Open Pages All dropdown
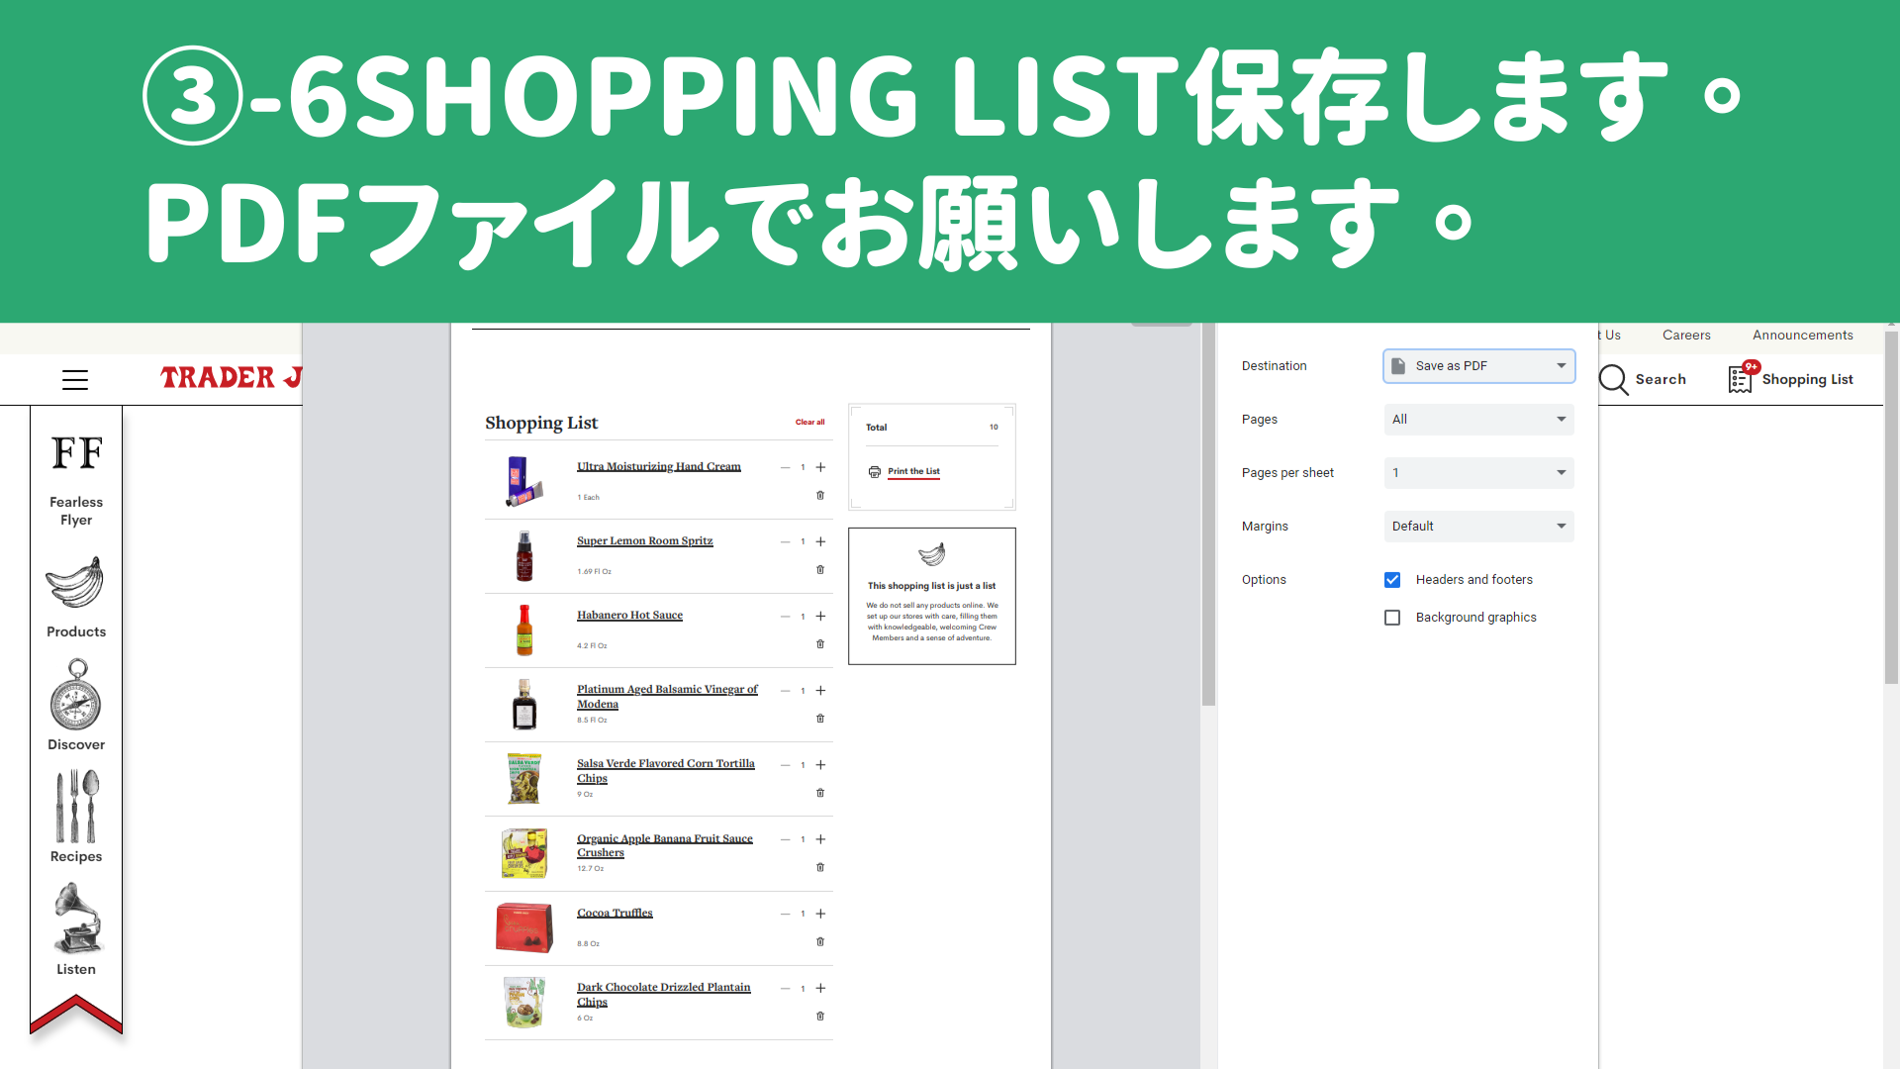 coord(1478,420)
